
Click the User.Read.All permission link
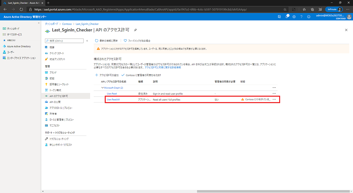pyautogui.click(x=113, y=99)
